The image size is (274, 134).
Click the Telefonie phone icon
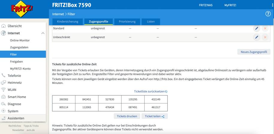pos(3,76)
